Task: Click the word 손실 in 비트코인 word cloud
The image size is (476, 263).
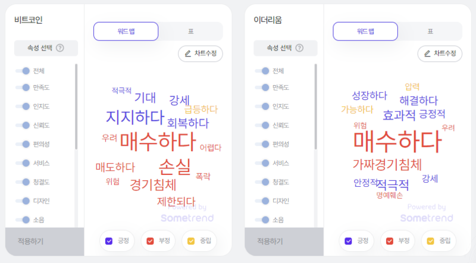Action: pyautogui.click(x=175, y=167)
